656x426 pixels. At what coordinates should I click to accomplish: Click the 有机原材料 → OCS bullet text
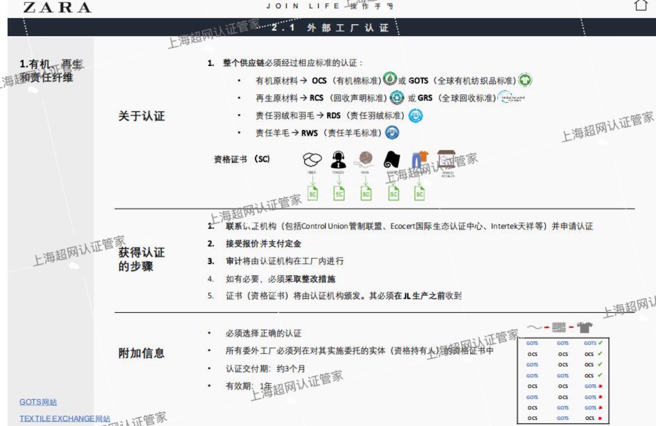(318, 81)
